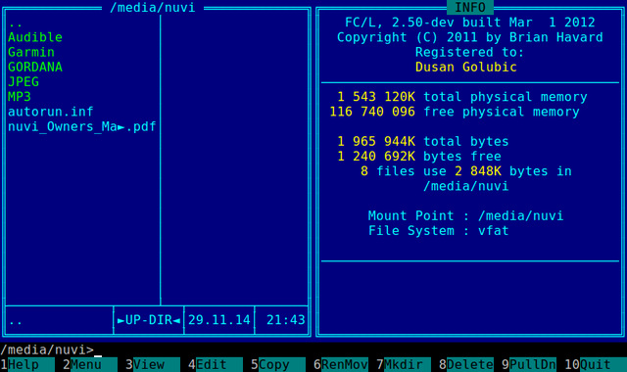Click '1 240 692K bytes free'
Screen dimensions: 627x372
[x=419, y=157]
